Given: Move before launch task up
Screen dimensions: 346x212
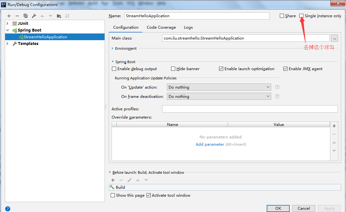Looking at the screenshot, I should tap(138, 180).
